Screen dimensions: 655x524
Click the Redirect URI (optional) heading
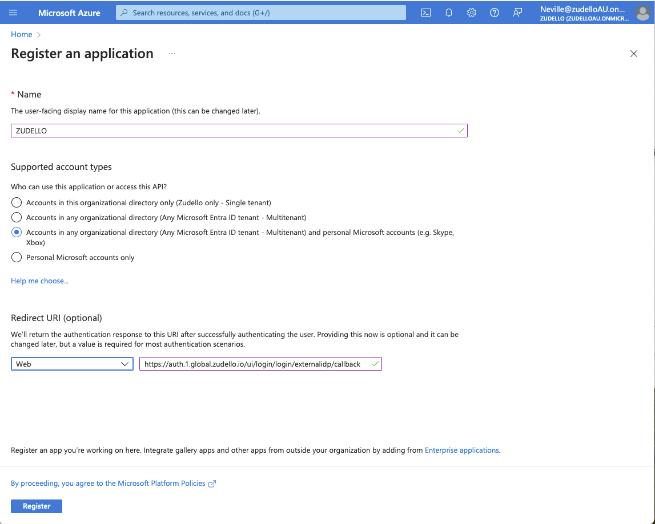click(x=57, y=318)
